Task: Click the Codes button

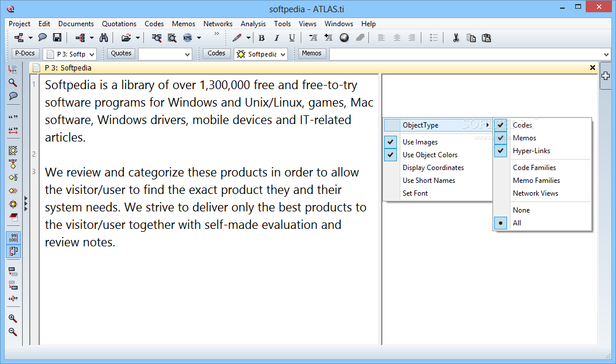Action: tap(216, 53)
